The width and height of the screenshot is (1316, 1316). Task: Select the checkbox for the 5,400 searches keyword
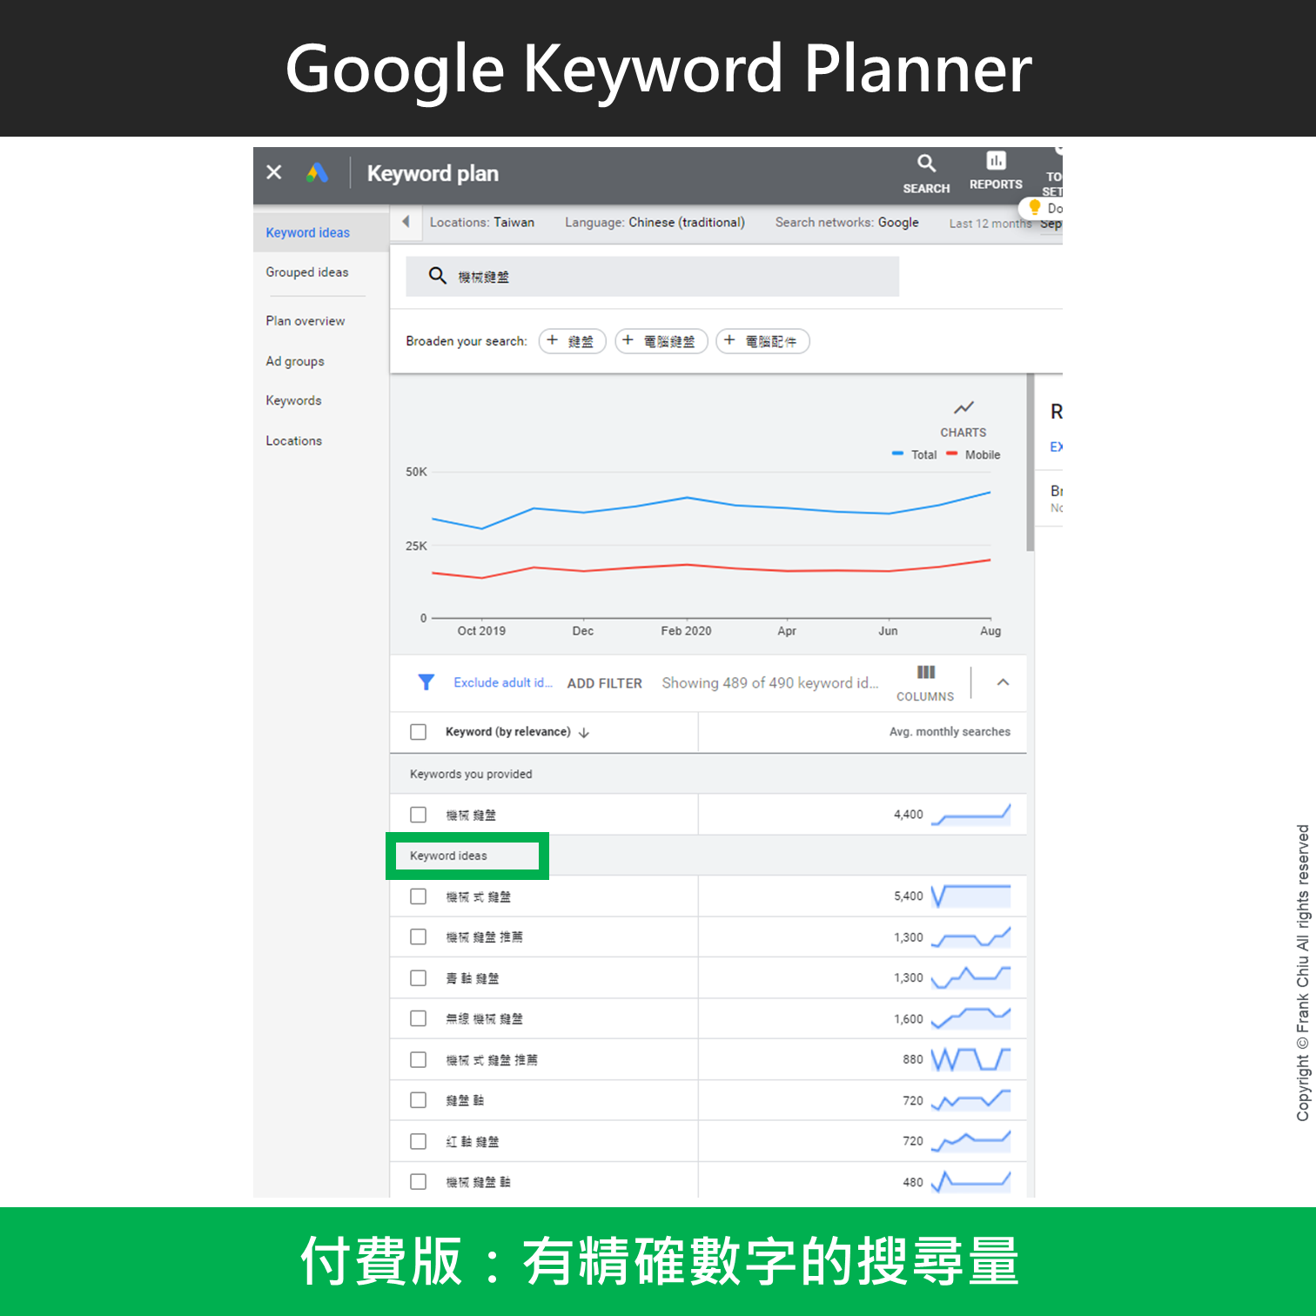419,896
